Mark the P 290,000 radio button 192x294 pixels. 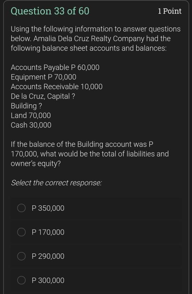coord(21,256)
